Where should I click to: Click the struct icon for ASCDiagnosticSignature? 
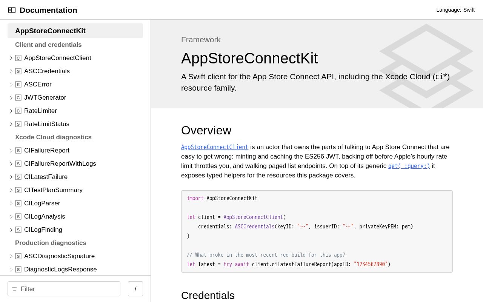(18, 256)
